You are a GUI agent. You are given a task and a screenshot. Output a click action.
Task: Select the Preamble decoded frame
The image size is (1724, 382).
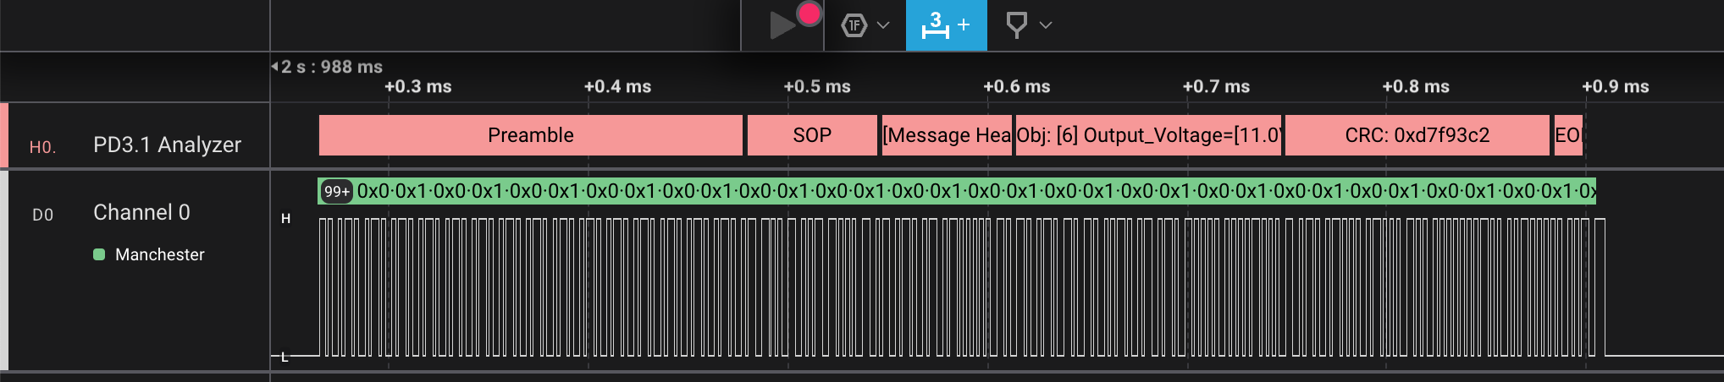click(531, 135)
